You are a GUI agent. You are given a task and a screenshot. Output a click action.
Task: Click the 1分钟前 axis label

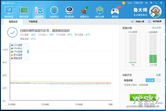point(79,104)
